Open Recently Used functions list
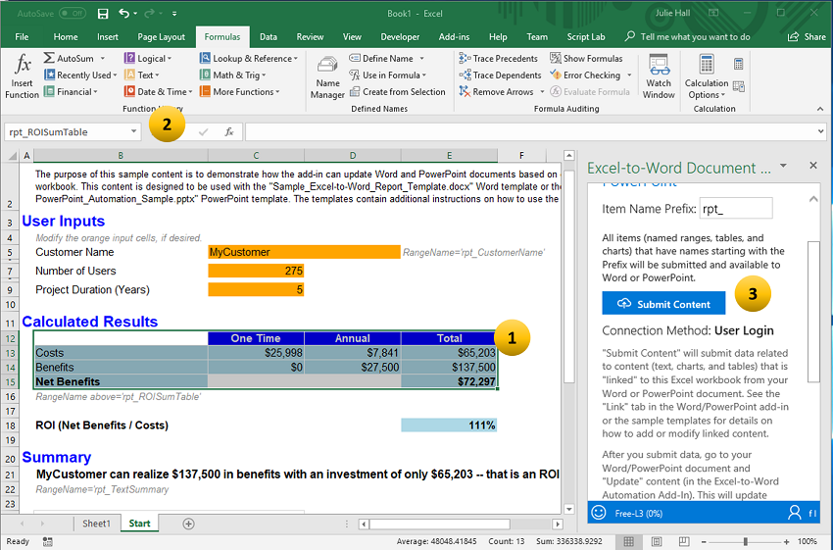This screenshot has height=550, width=833. [x=80, y=75]
